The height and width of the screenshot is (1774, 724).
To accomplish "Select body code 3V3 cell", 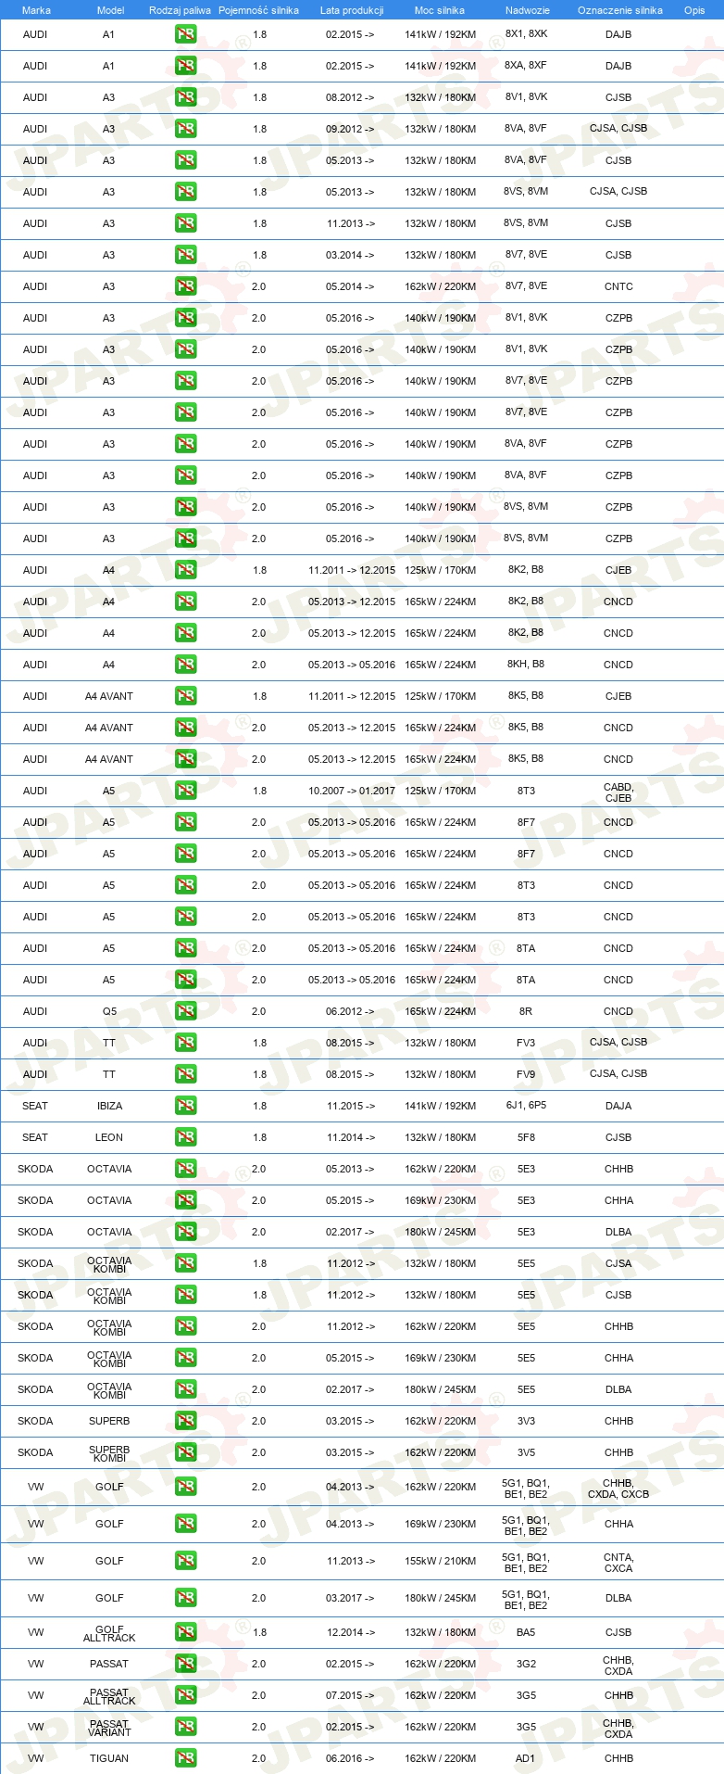I will pos(526,1421).
